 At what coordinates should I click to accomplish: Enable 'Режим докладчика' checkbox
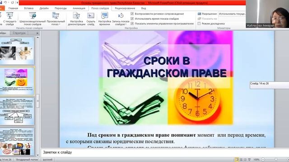199,23
